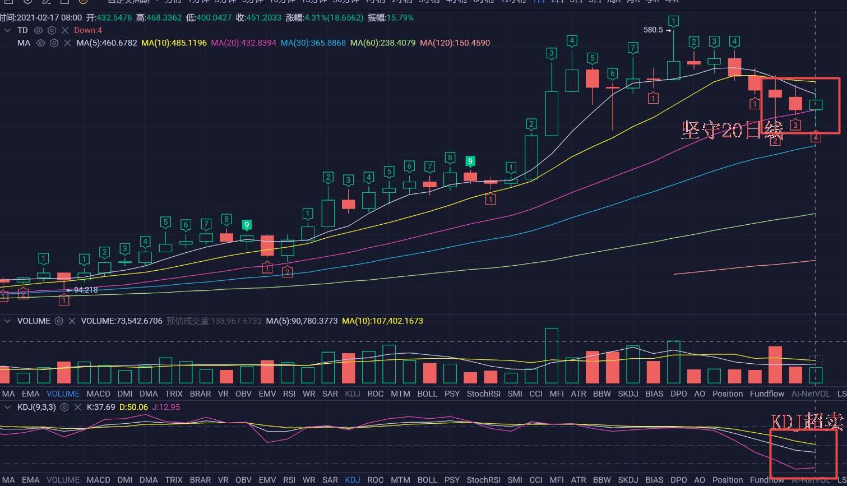Remove the TD indicator from chart

65,30
